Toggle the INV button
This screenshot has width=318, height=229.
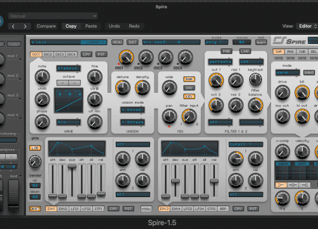(x=189, y=88)
